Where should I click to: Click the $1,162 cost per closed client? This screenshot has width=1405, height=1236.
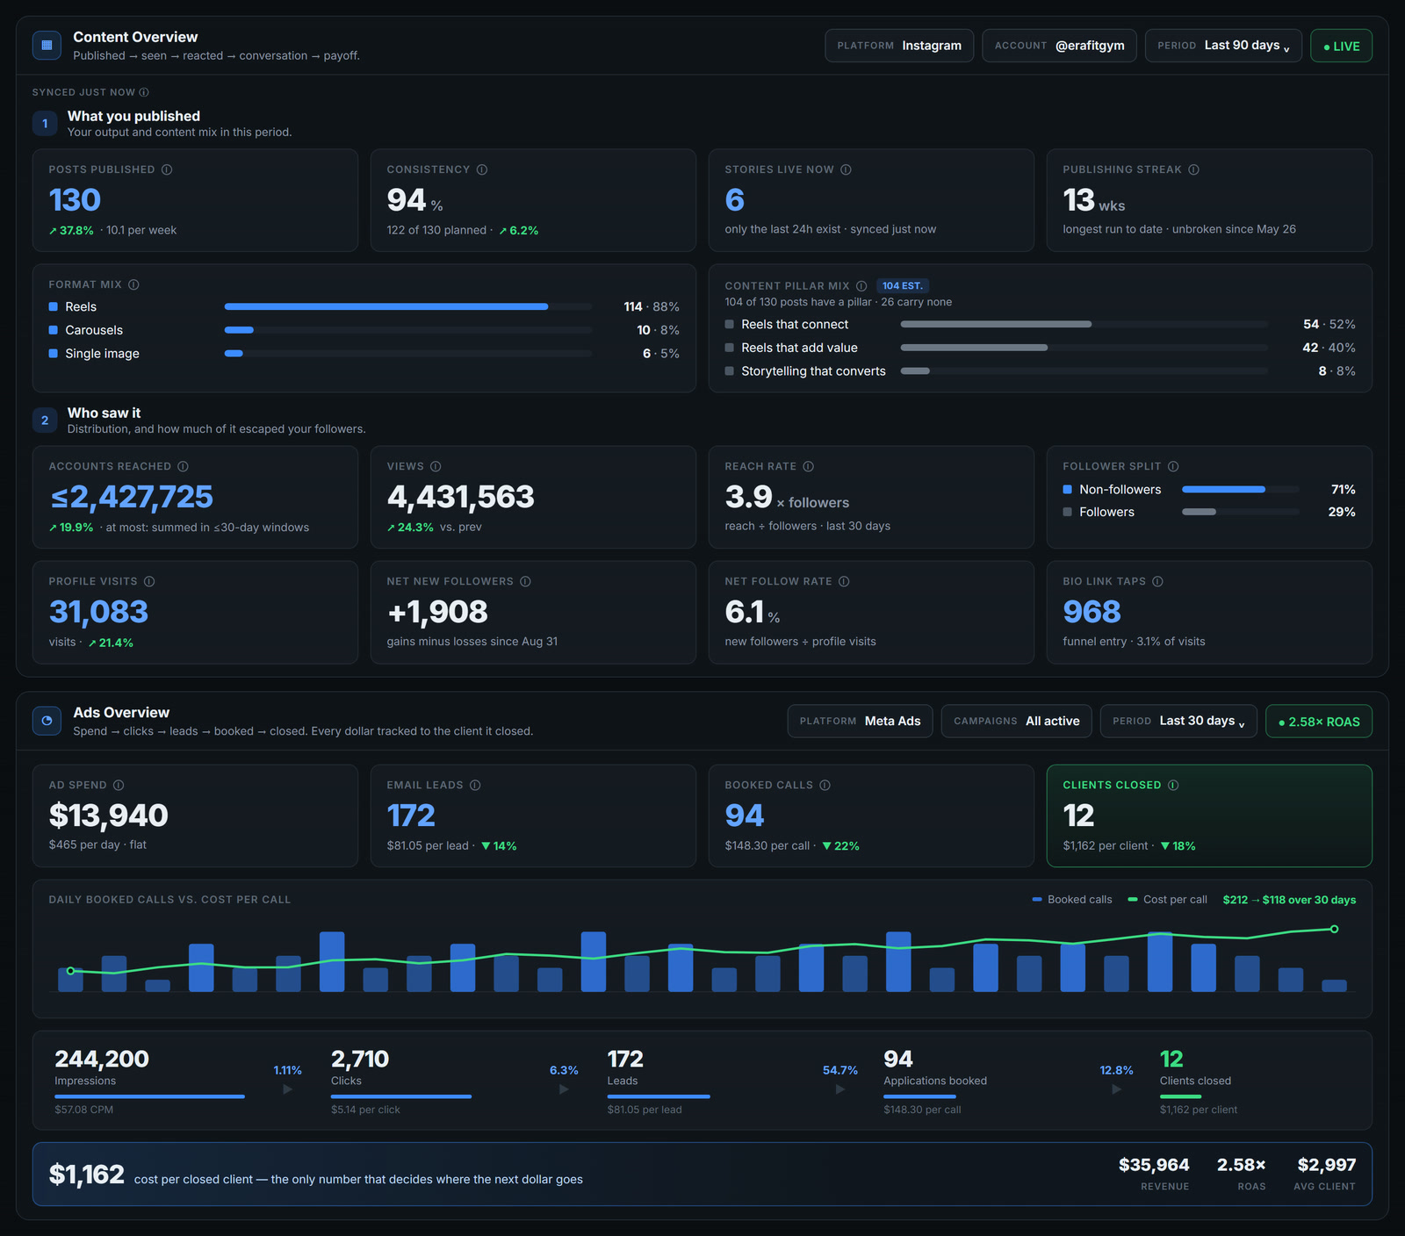tap(86, 1175)
